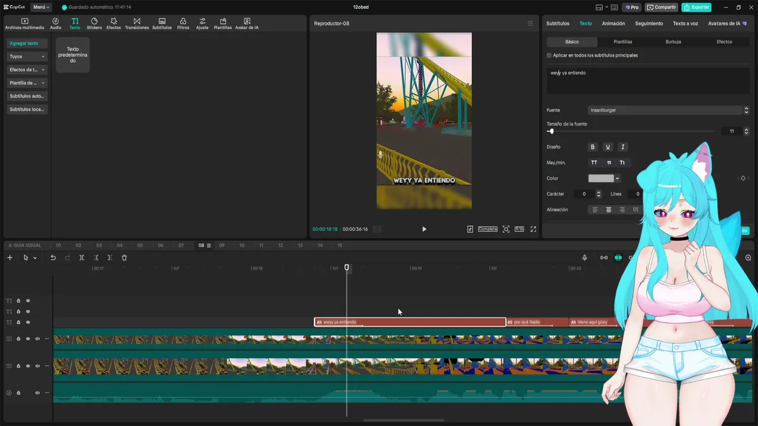Screen dimensions: 758x426
Task: Click the Exportar button
Action: (x=696, y=7)
